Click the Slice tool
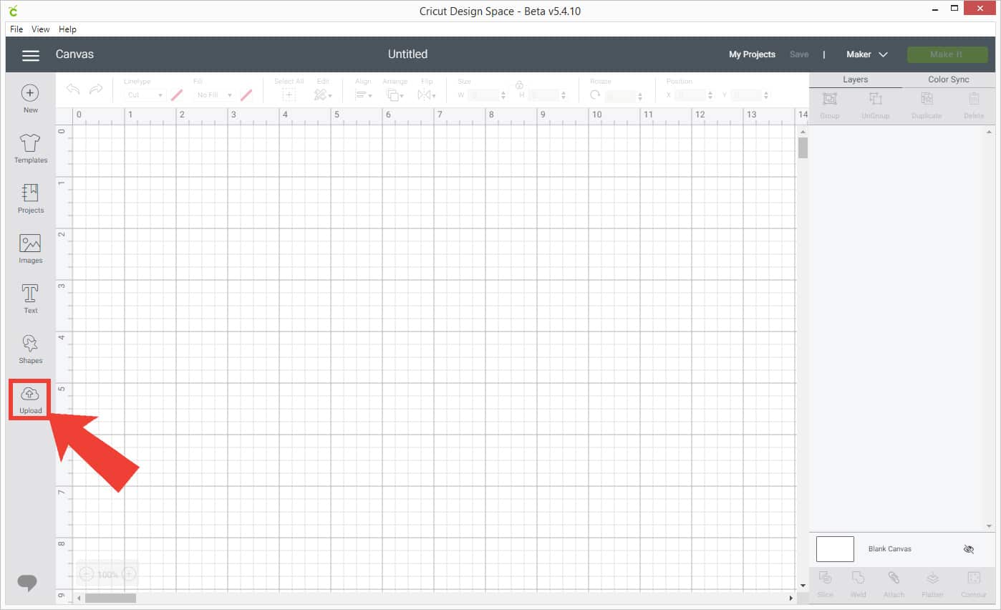This screenshot has width=1001, height=610. [825, 584]
